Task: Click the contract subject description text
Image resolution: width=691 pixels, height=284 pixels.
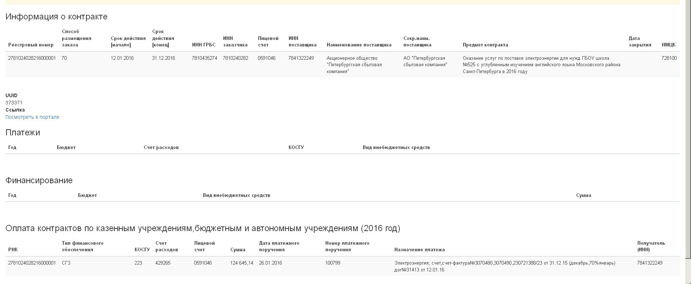Action: coord(541,65)
